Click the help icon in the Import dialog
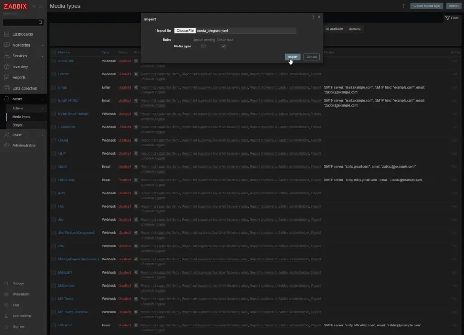The image size is (464, 335). 313,17
